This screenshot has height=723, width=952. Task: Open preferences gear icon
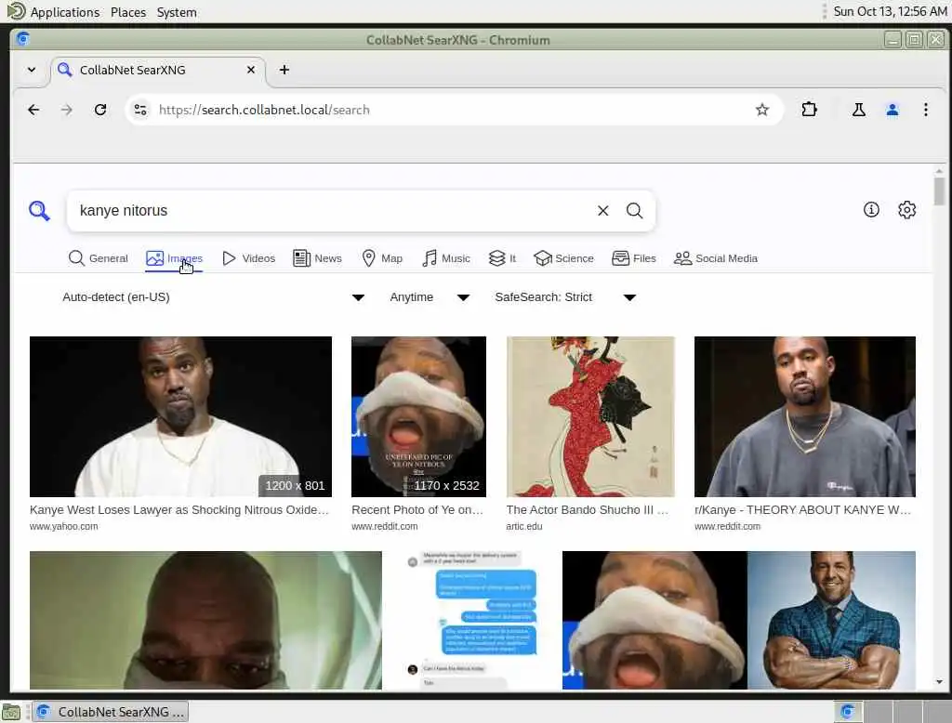907,210
